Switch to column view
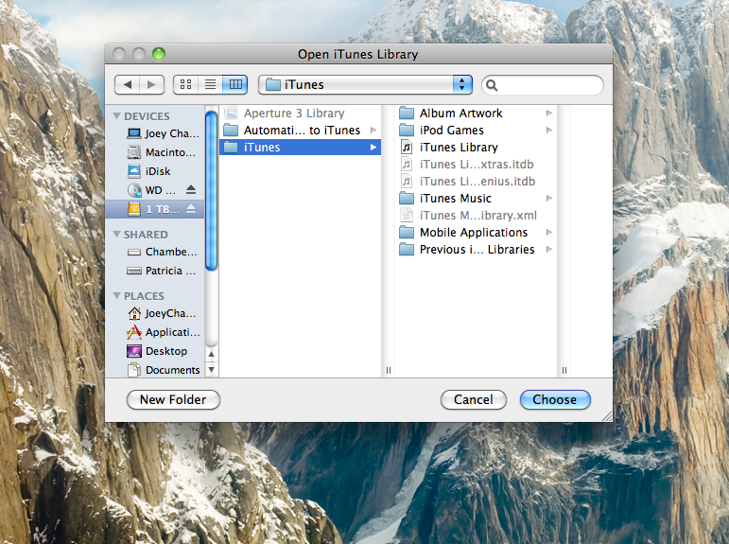Image resolution: width=729 pixels, height=544 pixels. [235, 85]
